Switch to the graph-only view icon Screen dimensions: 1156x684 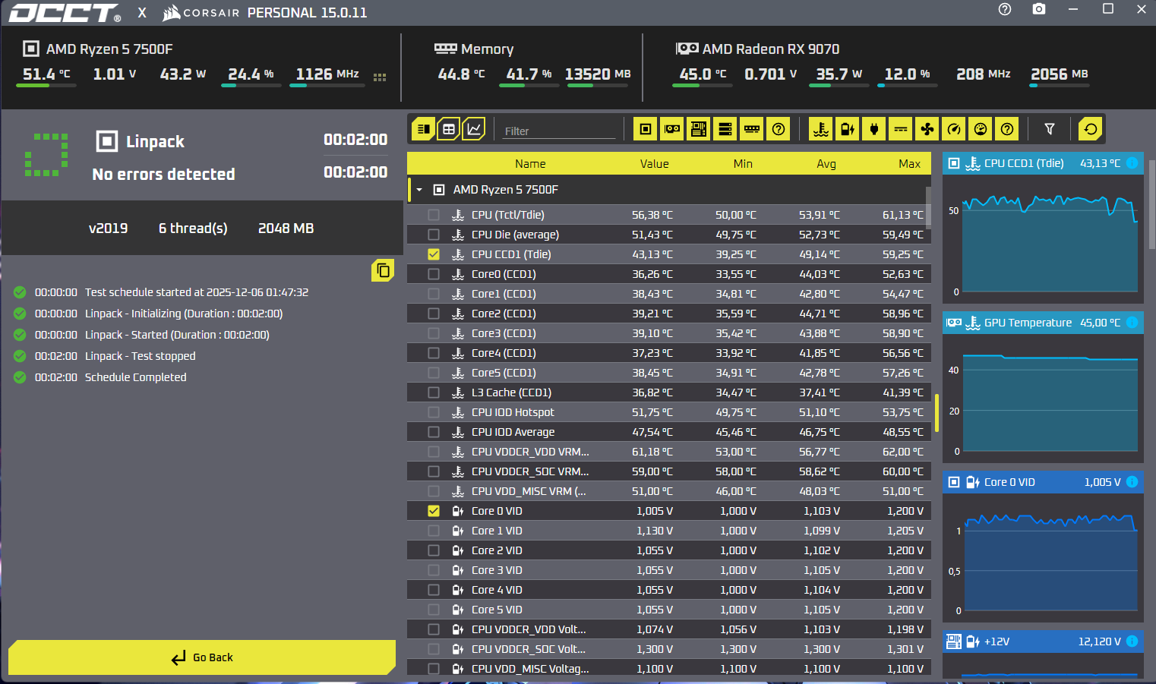coord(474,129)
